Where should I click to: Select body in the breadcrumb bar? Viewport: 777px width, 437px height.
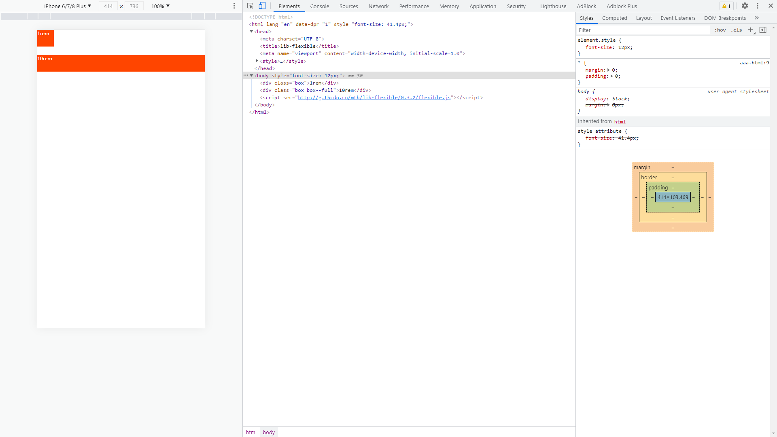[x=269, y=432]
